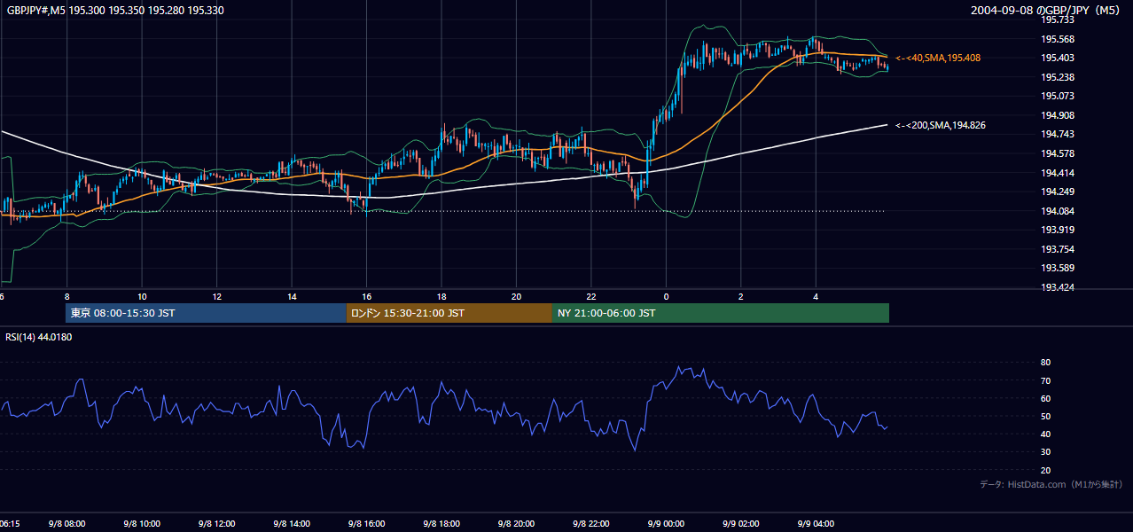Click the date label 9/8 12:00
The image size is (1133, 532).
click(x=216, y=524)
